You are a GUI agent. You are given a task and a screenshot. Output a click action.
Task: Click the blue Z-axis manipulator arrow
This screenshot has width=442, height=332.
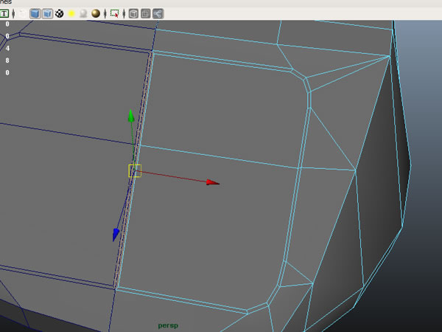click(x=116, y=235)
